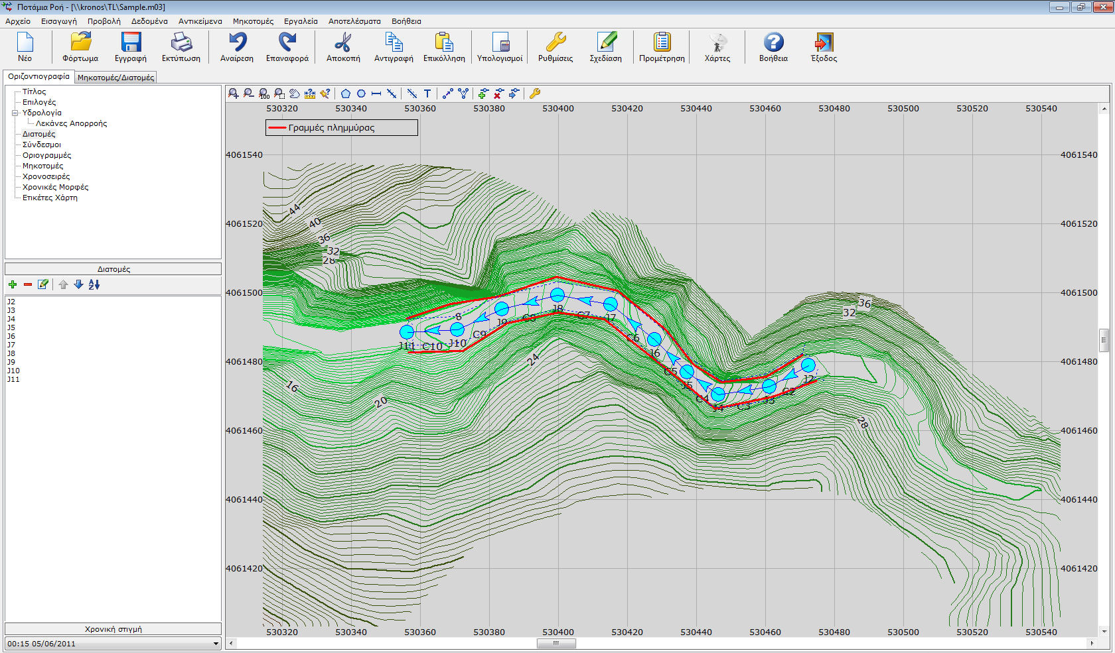Sort the cross-sections list alphabetically
1115x653 pixels.
click(x=94, y=284)
